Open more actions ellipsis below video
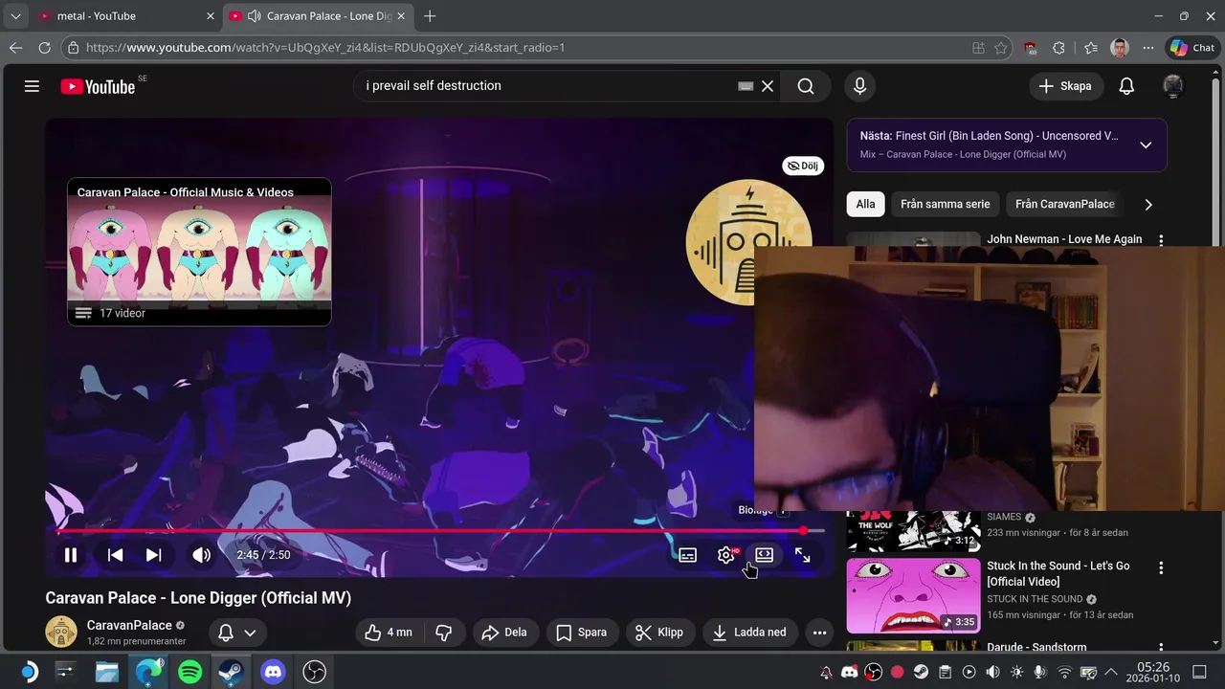This screenshot has height=689, width=1225. click(x=819, y=633)
